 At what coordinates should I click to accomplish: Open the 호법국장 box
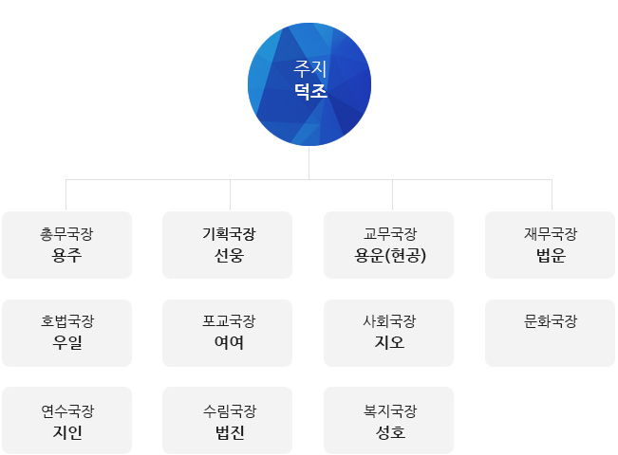click(x=66, y=333)
